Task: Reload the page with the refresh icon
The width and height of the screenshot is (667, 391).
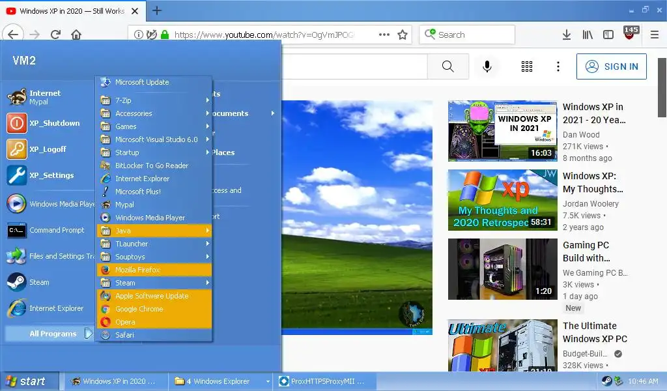Action: 55,35
